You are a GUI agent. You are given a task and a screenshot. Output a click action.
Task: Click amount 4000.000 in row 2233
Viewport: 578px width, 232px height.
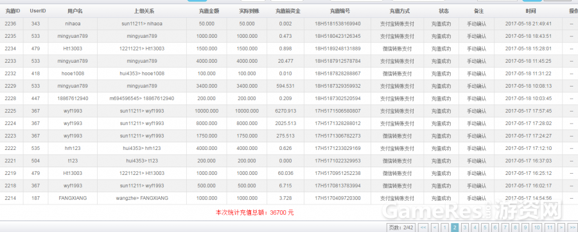coord(206,62)
